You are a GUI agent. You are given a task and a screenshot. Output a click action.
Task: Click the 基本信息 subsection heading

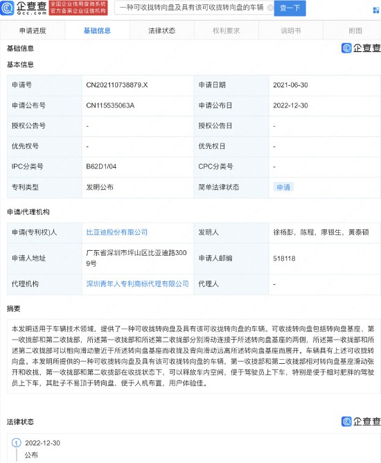20,64
